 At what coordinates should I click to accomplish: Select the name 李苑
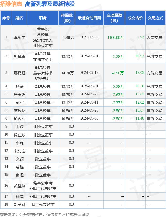(19, 143)
